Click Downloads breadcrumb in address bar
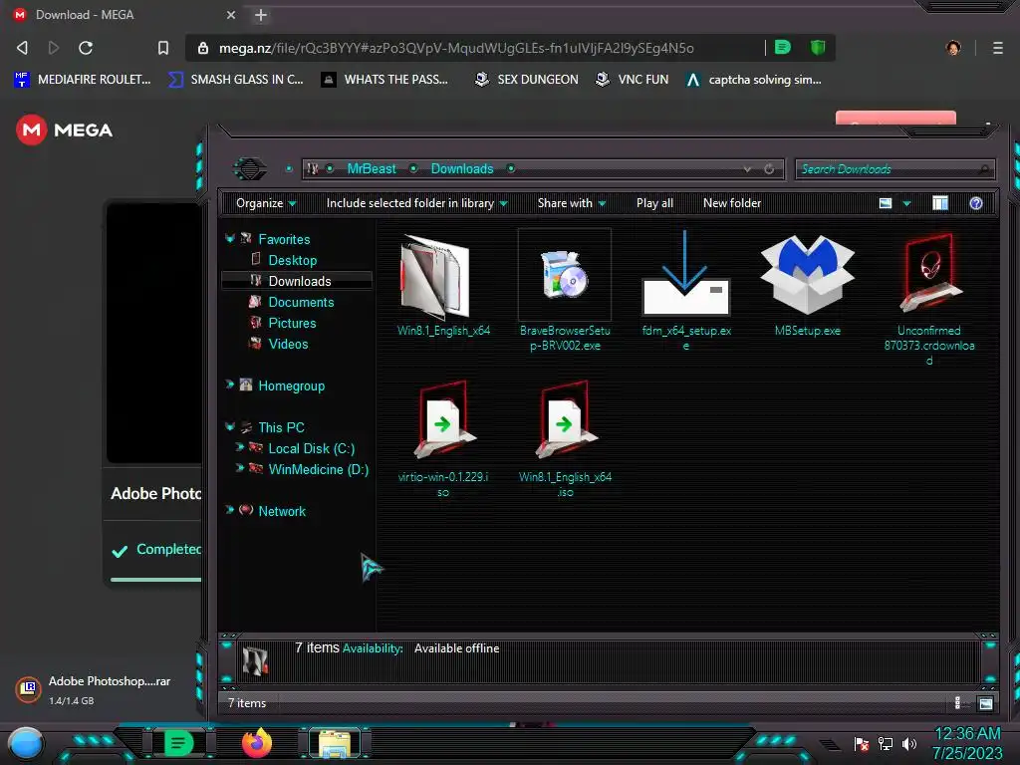 (462, 169)
